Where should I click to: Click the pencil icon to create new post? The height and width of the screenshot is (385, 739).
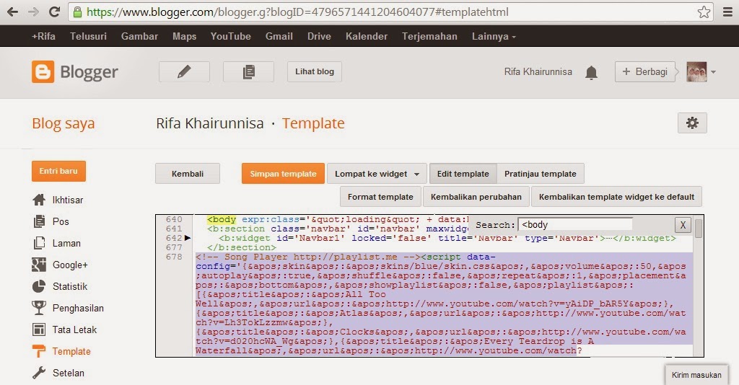tap(184, 71)
